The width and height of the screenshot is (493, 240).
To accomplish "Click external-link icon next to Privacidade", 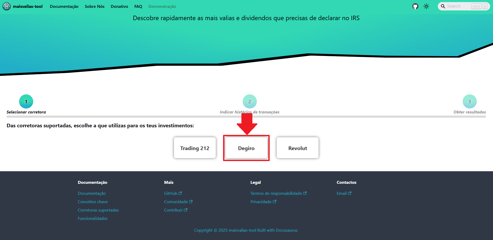I will pyautogui.click(x=274, y=202).
